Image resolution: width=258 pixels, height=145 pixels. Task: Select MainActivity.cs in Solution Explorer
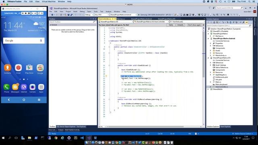(x=221, y=56)
